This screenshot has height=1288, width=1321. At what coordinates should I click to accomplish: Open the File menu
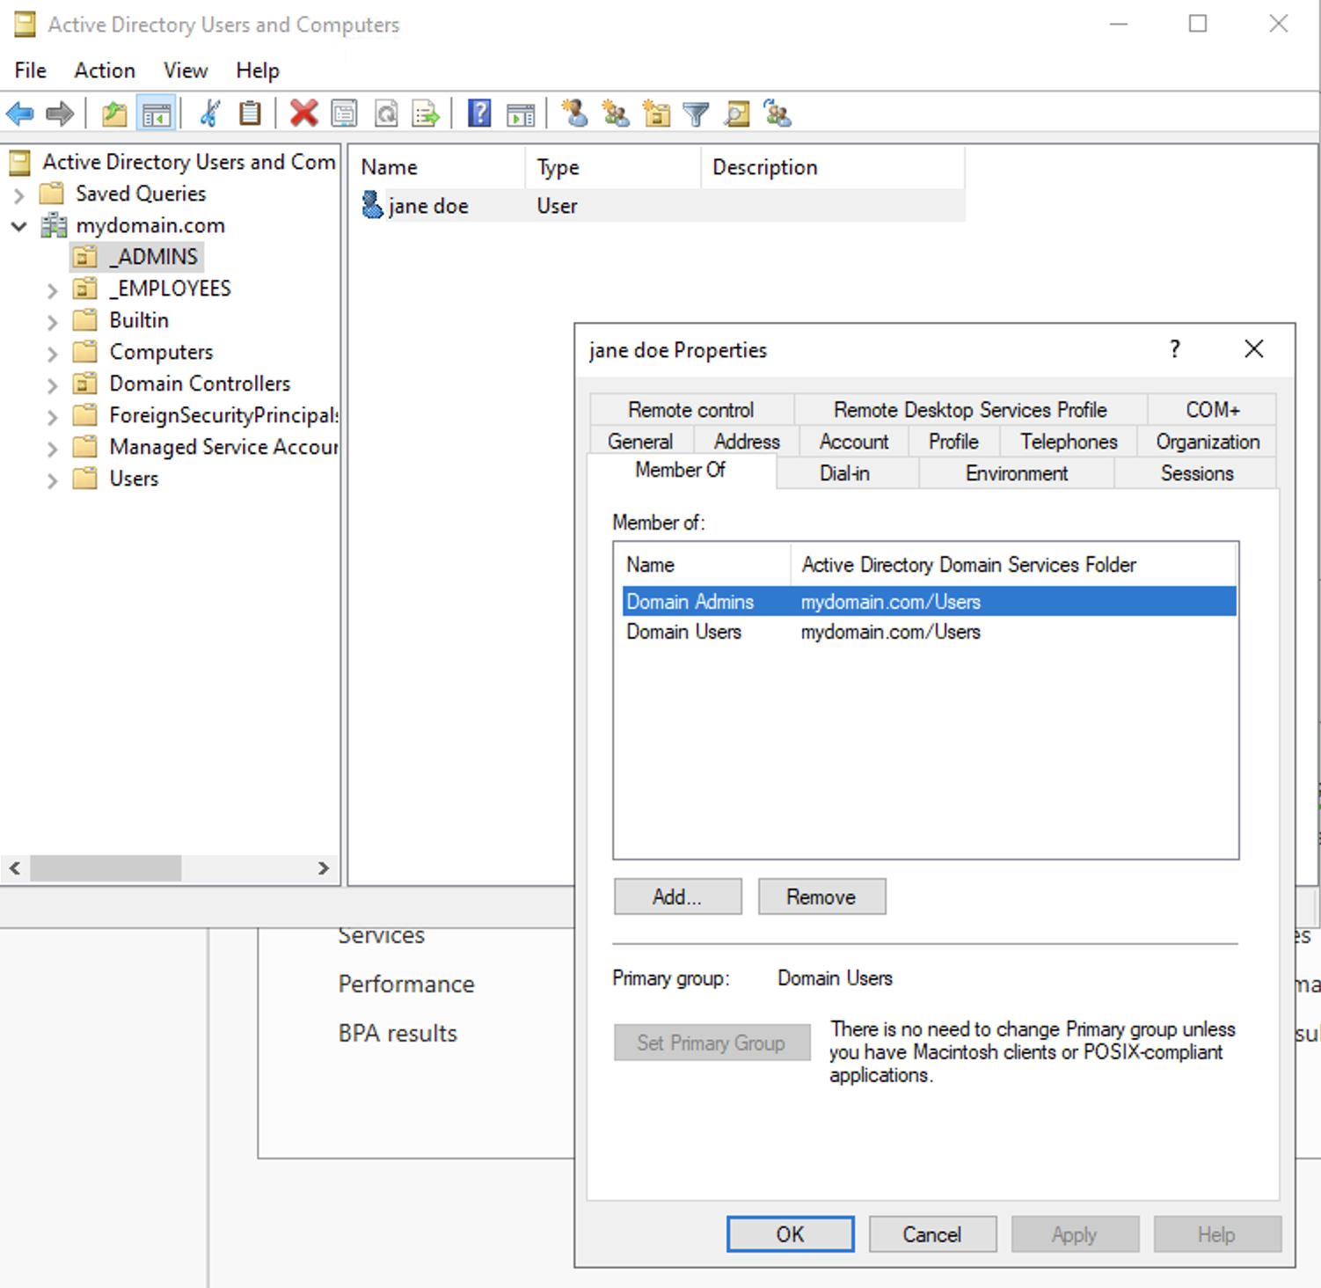tap(31, 70)
